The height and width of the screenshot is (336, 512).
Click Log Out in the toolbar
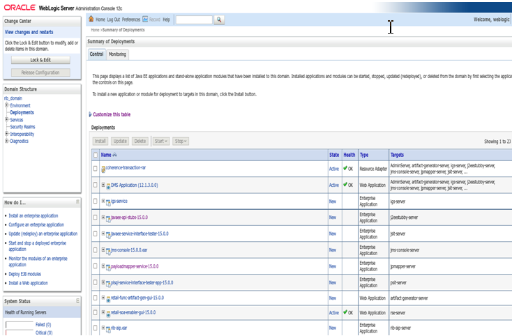pos(114,20)
